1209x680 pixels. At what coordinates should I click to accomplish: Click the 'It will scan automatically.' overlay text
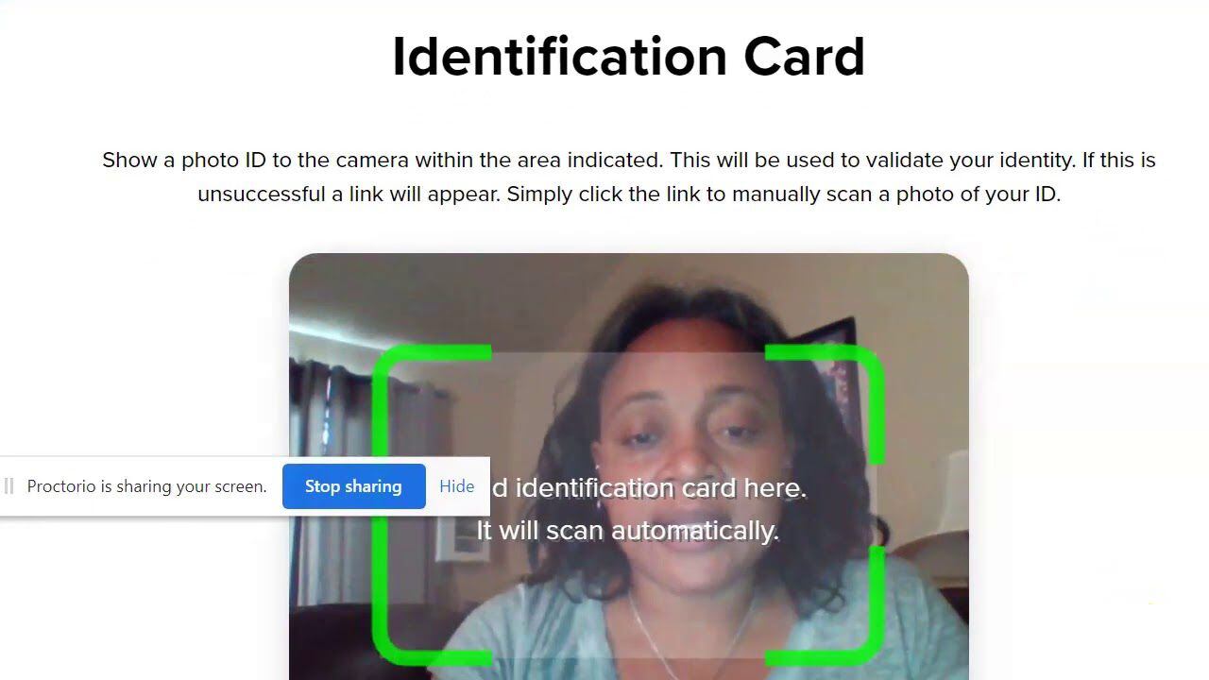click(628, 530)
